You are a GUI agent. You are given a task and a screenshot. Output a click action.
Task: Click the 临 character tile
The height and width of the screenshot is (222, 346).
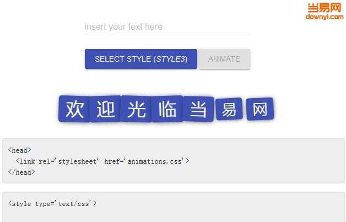[x=167, y=109]
